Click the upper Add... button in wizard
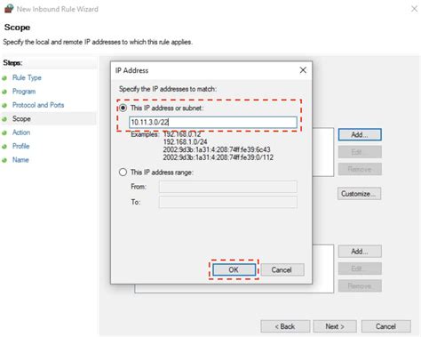Image resolution: width=421 pixels, height=337 pixels. (360, 134)
